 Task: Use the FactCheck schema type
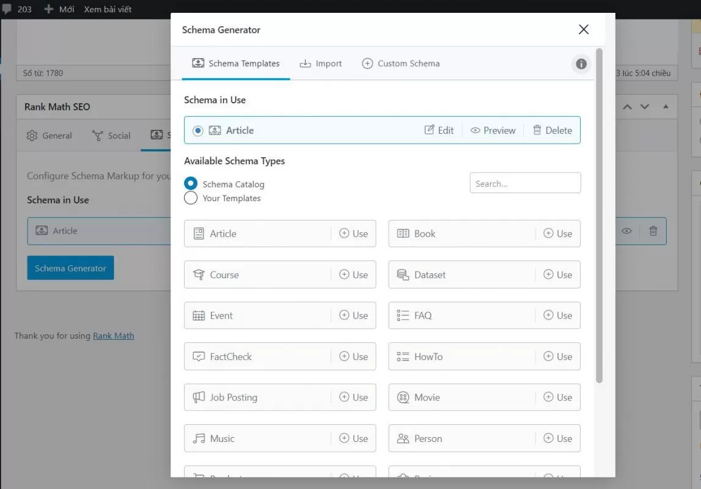click(354, 356)
